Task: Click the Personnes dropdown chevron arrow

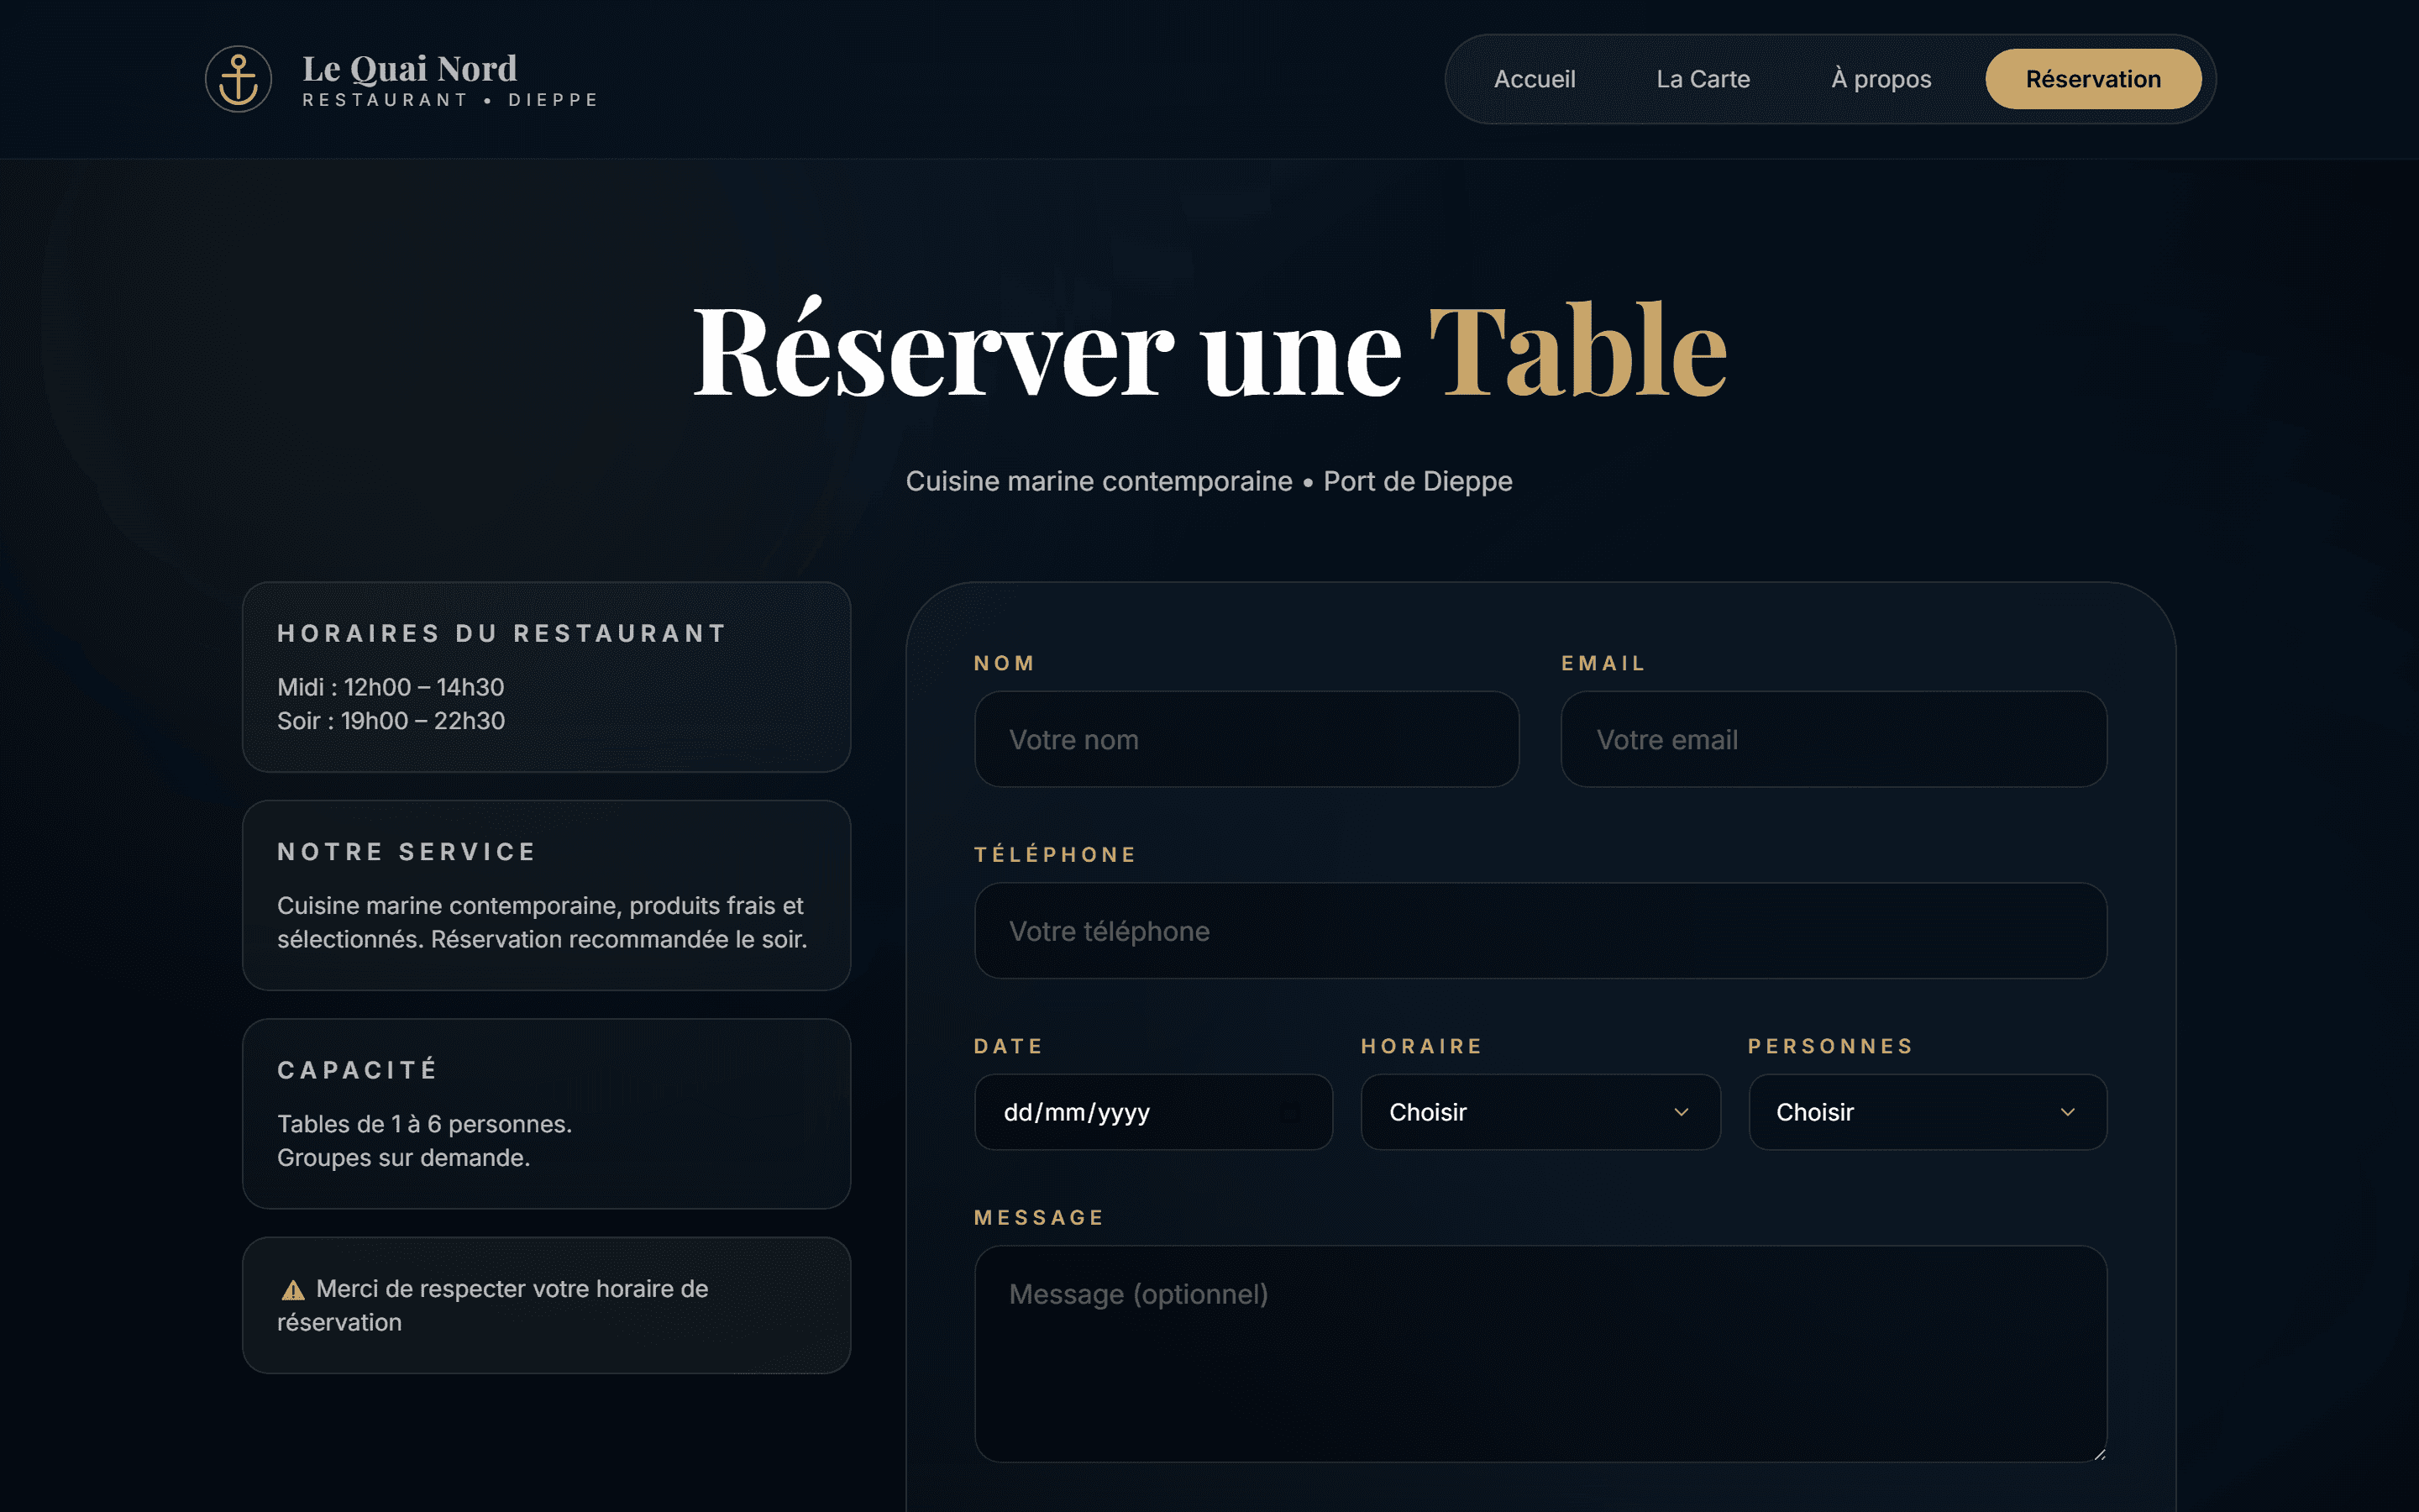Action: click(x=2068, y=1112)
